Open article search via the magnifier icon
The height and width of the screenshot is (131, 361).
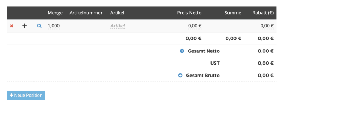39,26
